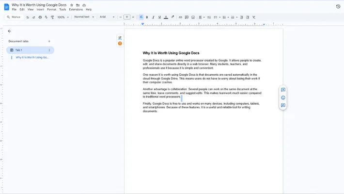344x194 pixels.
Task: Increase font size with plus button
Action: click(133, 17)
